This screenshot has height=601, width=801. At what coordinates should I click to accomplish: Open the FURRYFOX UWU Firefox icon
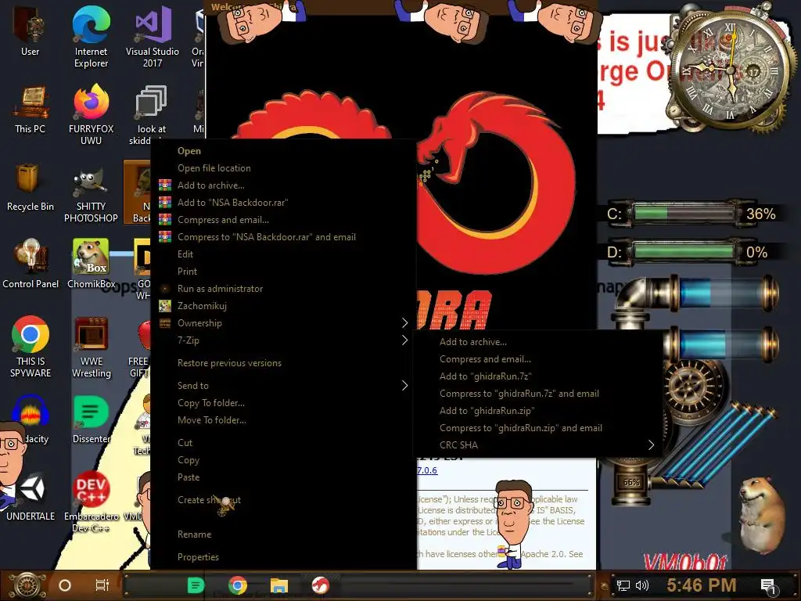91,115
